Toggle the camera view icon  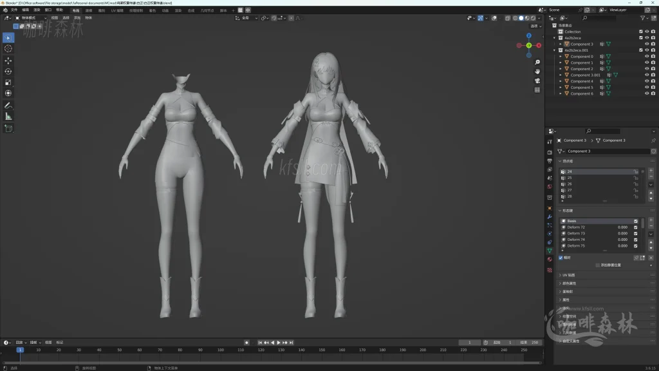537,81
